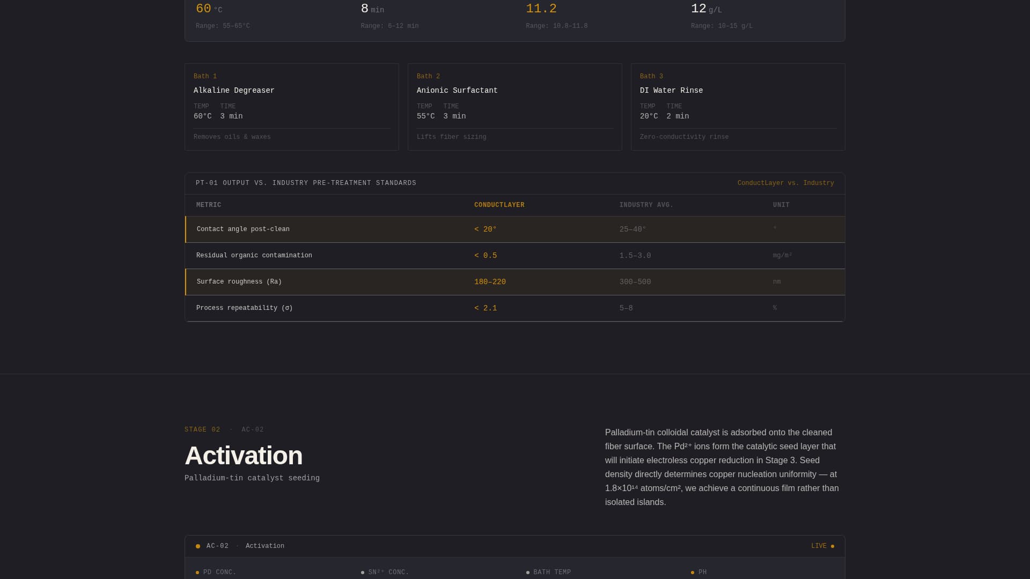Click the highlight bar on Surface roughness row

pyautogui.click(x=186, y=281)
